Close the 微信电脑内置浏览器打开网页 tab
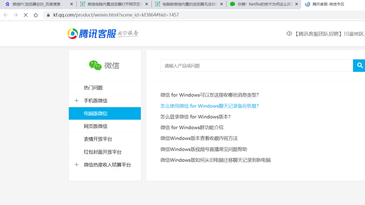Screen dimensions: 365x205 point(147,4)
